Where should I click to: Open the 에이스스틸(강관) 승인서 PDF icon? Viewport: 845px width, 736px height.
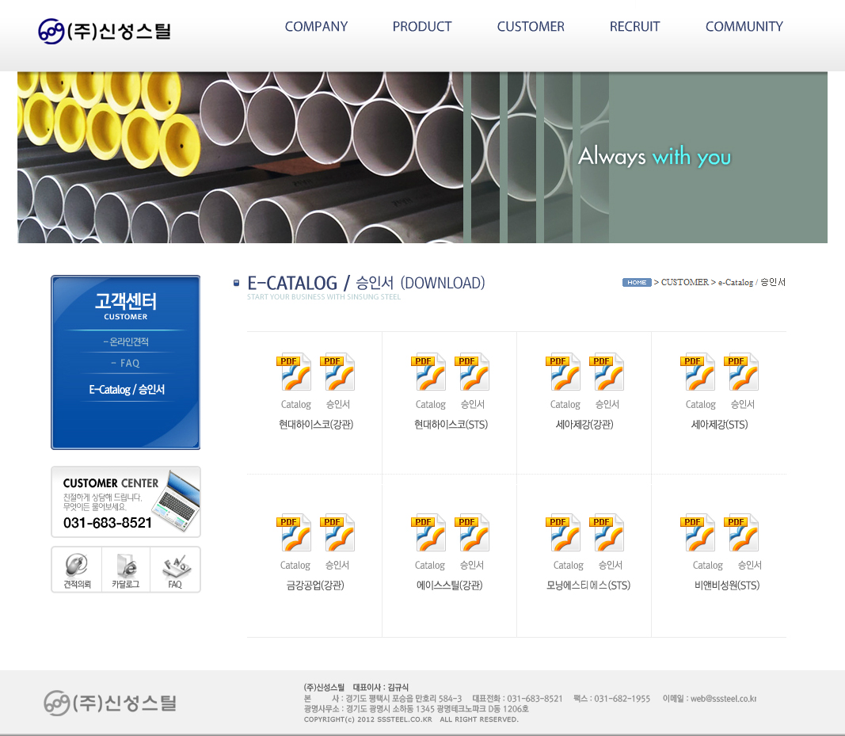tap(472, 533)
